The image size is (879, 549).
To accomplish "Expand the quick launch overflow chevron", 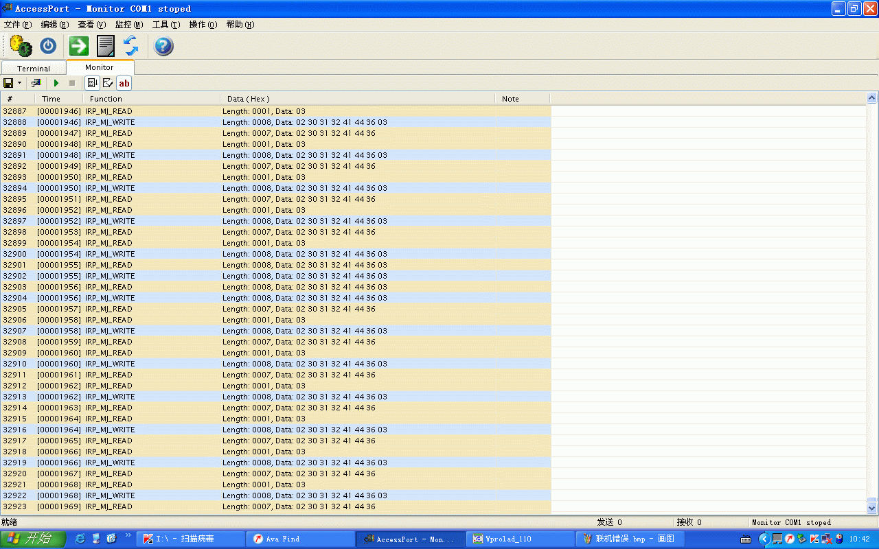I will [128, 535].
